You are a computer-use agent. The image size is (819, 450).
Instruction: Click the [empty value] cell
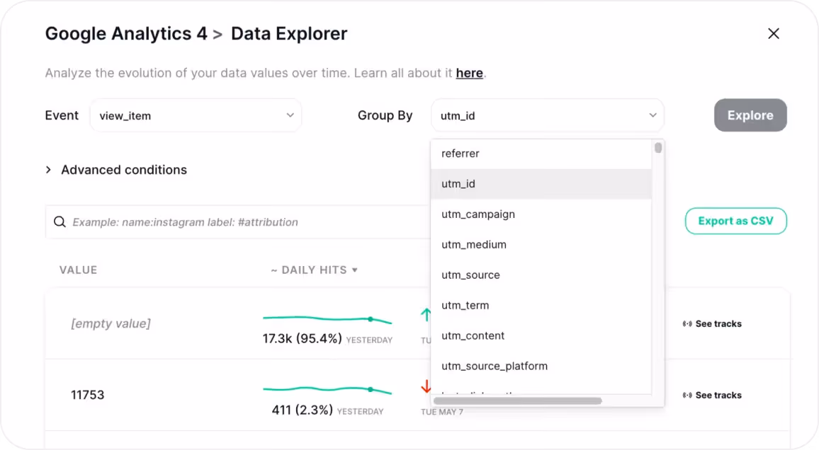pyautogui.click(x=111, y=323)
